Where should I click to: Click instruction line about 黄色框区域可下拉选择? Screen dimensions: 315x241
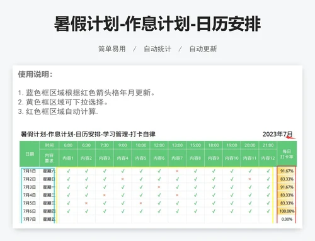click(62, 102)
